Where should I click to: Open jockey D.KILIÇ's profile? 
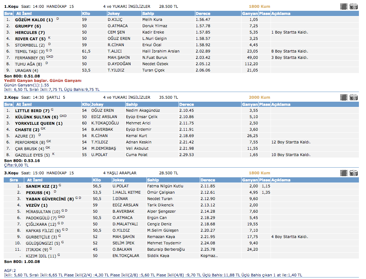click(x=115, y=20)
